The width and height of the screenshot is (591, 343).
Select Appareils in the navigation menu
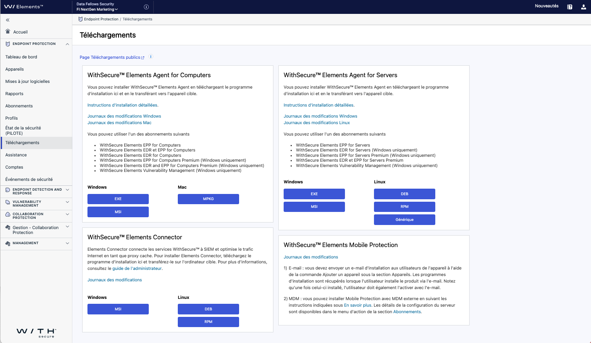click(14, 69)
